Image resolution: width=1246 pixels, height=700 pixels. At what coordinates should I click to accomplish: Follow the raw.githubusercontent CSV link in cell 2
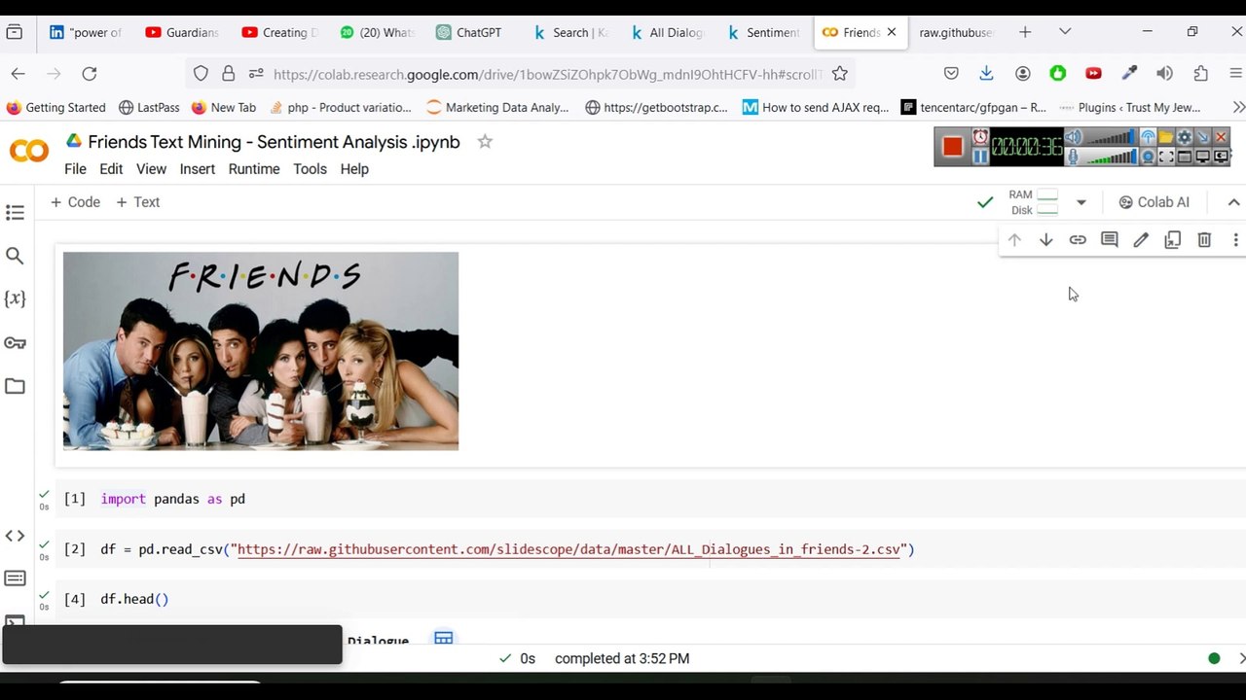[569, 550]
